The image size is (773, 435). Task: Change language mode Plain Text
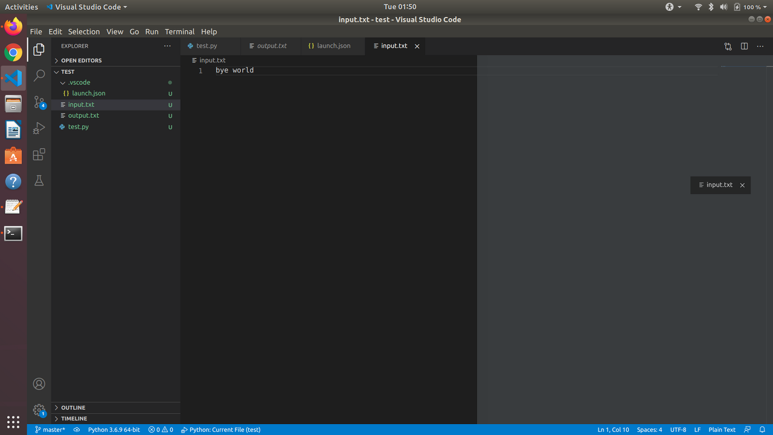click(x=722, y=430)
